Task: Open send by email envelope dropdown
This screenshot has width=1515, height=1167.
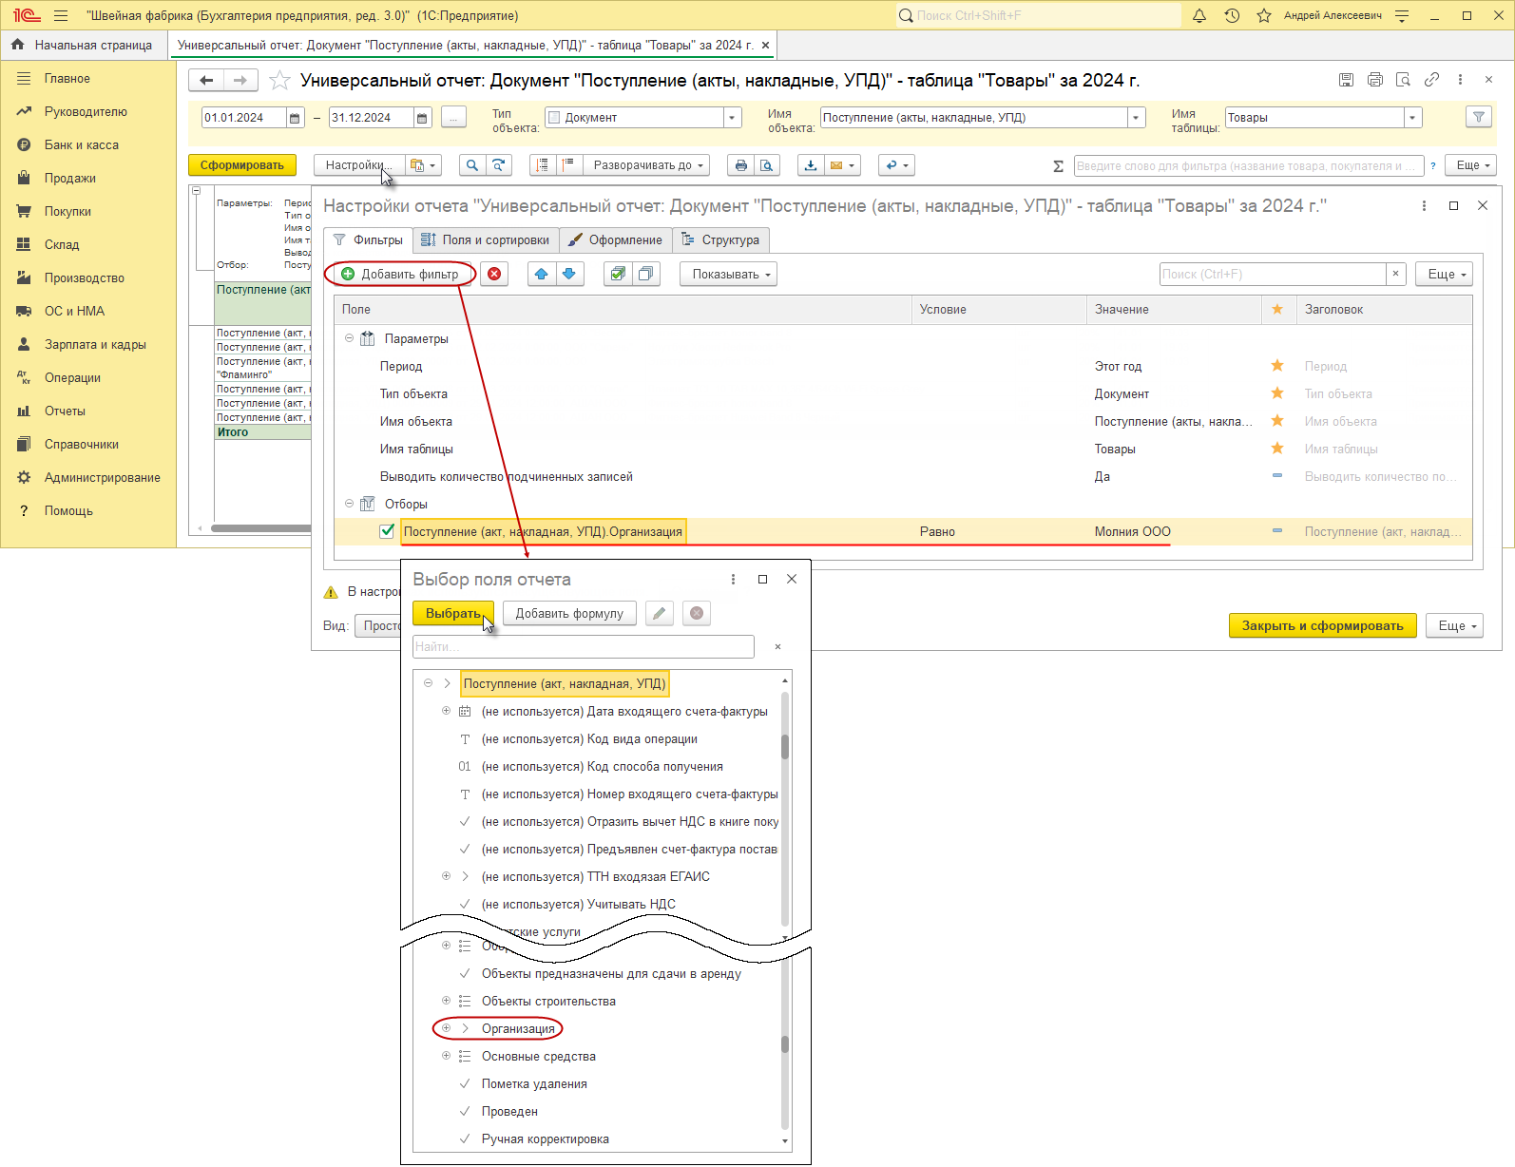Action: click(842, 165)
